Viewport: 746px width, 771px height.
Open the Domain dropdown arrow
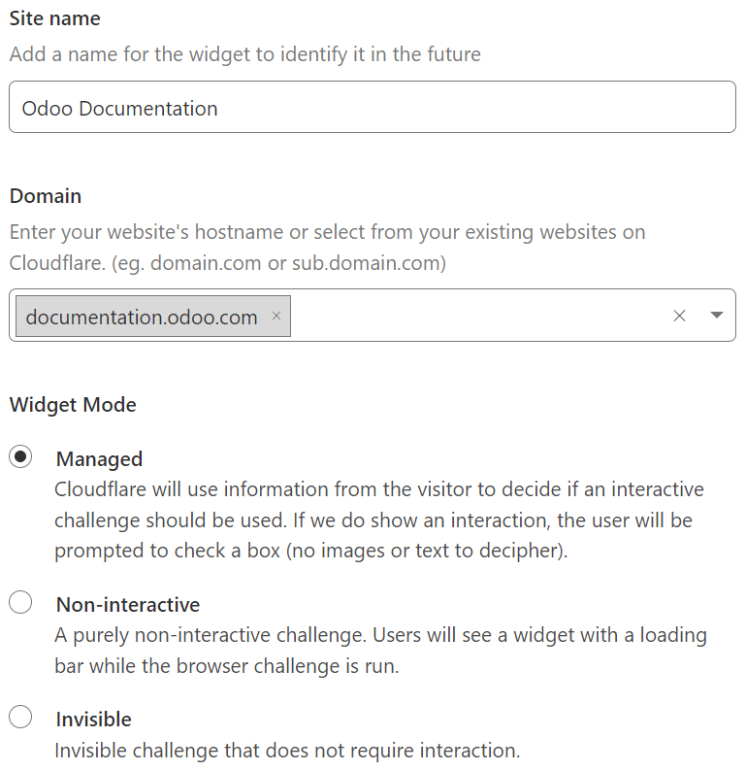(717, 316)
